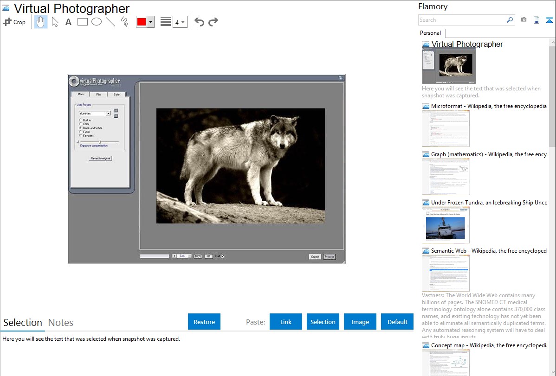Click the icon beside the Semantic Web title
Image resolution: width=556 pixels, height=376 pixels.
426,251
